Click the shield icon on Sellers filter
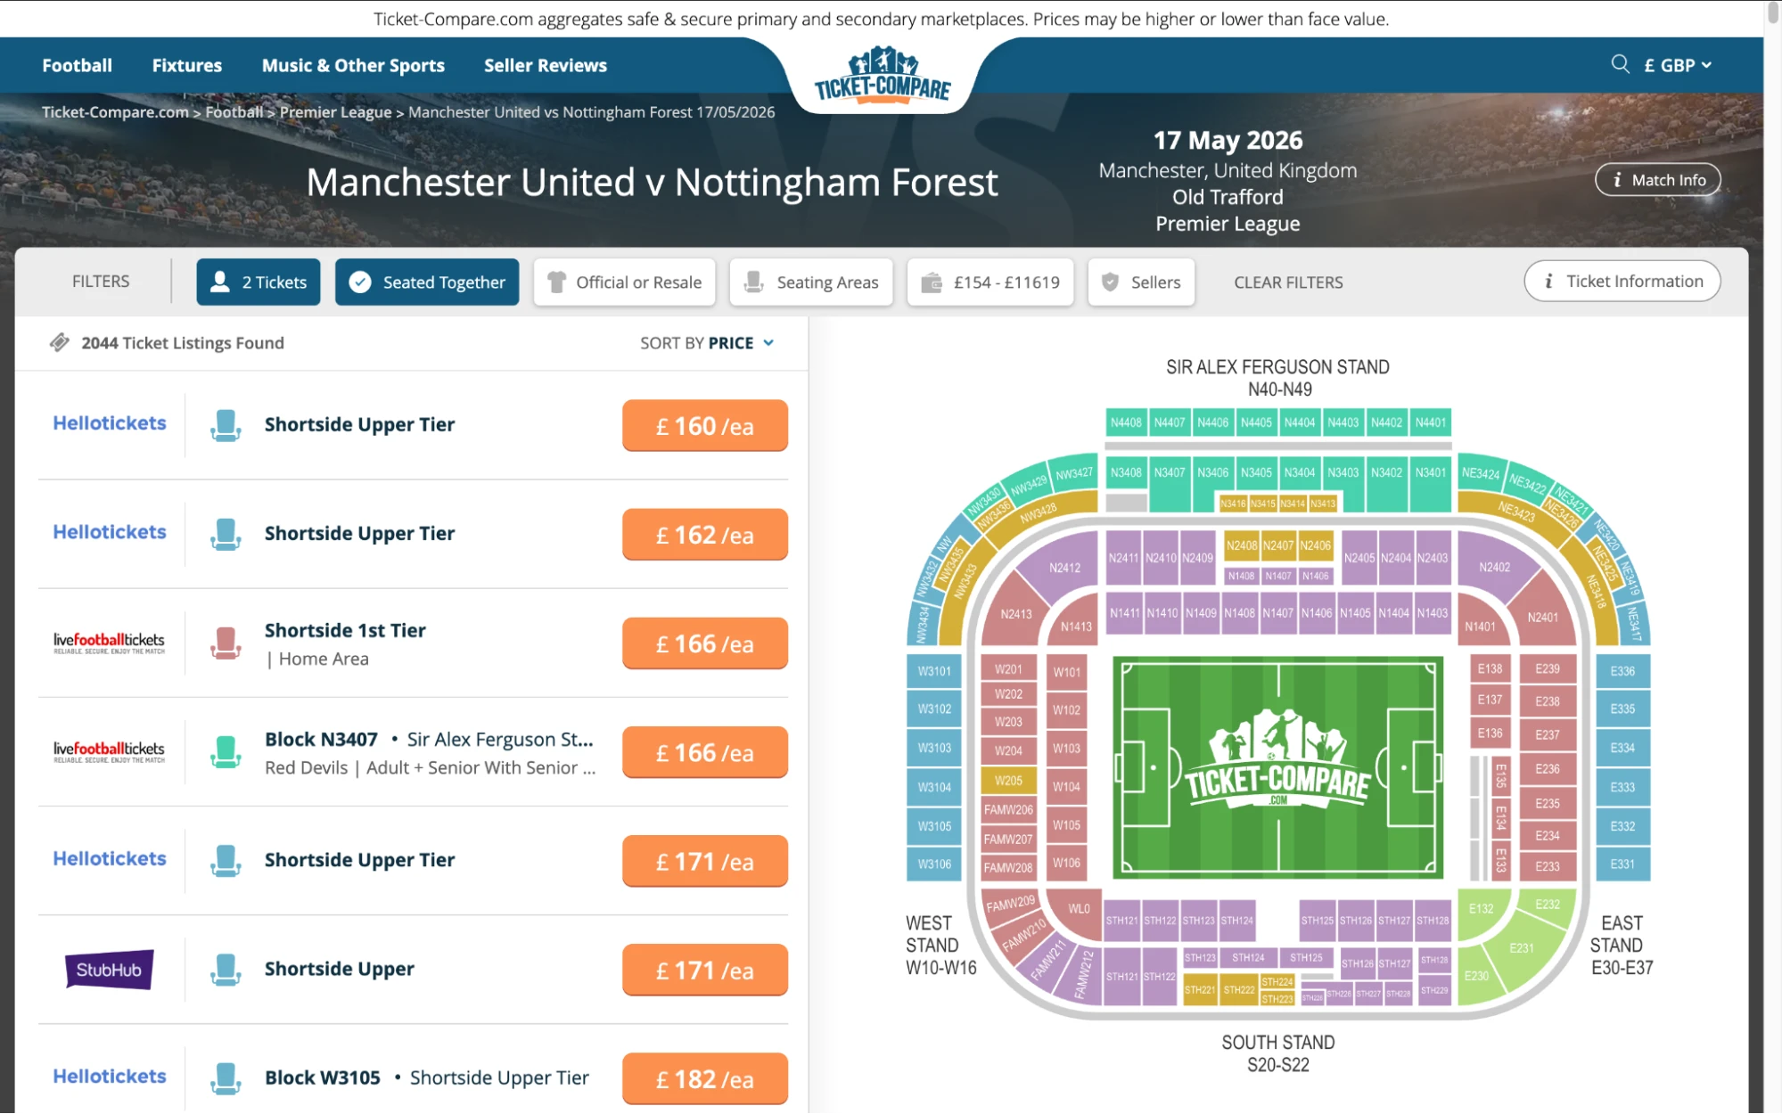This screenshot has height=1114, width=1782. (x=1110, y=282)
